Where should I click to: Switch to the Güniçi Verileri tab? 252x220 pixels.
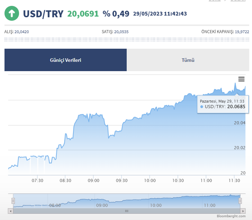pyautogui.click(x=65, y=60)
